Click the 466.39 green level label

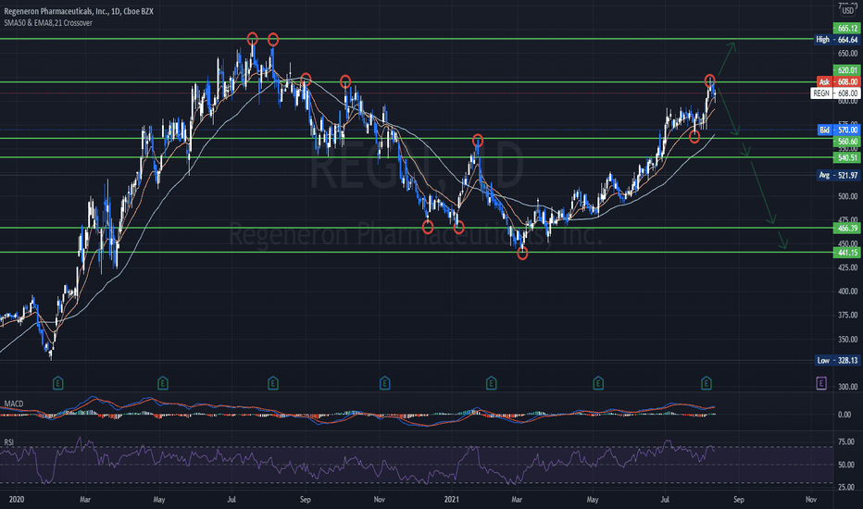(846, 228)
